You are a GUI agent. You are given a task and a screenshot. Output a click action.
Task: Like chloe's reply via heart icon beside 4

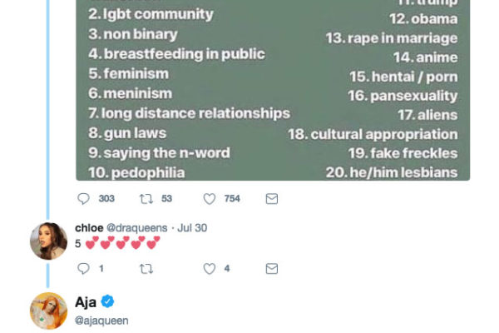210,269
